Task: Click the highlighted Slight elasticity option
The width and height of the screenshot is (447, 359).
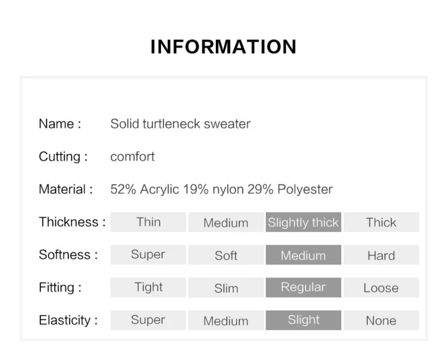Action: [303, 320]
